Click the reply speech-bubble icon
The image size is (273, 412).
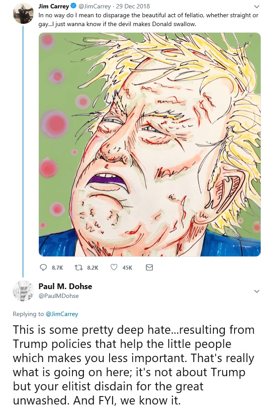pyautogui.click(x=43, y=267)
